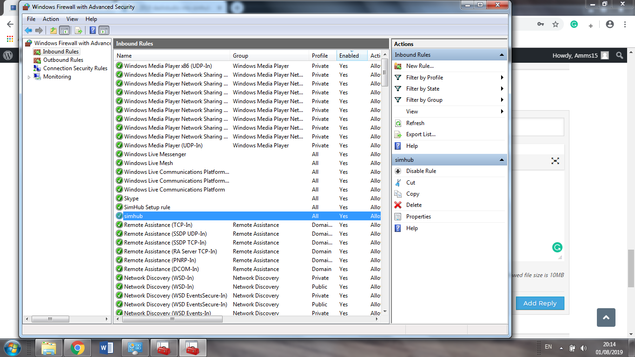Click the grey Forward arrow in toolbar

click(39, 31)
